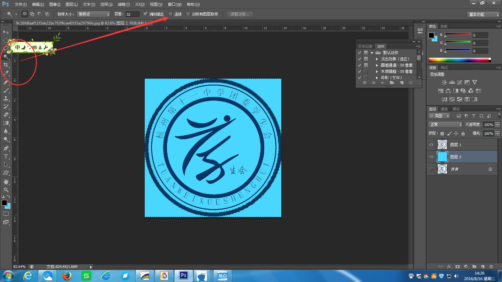Select the Crop tool

[x=6, y=65]
